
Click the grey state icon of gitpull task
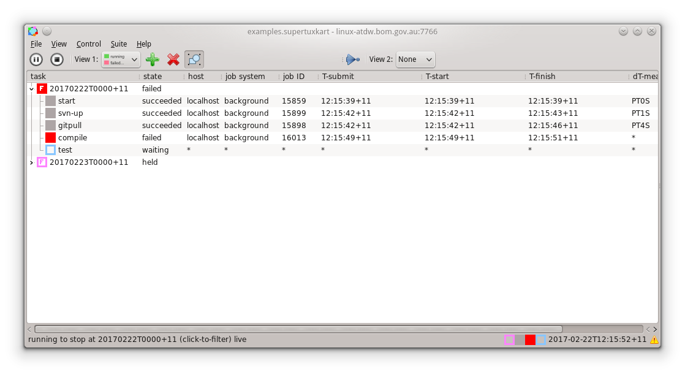coord(51,126)
